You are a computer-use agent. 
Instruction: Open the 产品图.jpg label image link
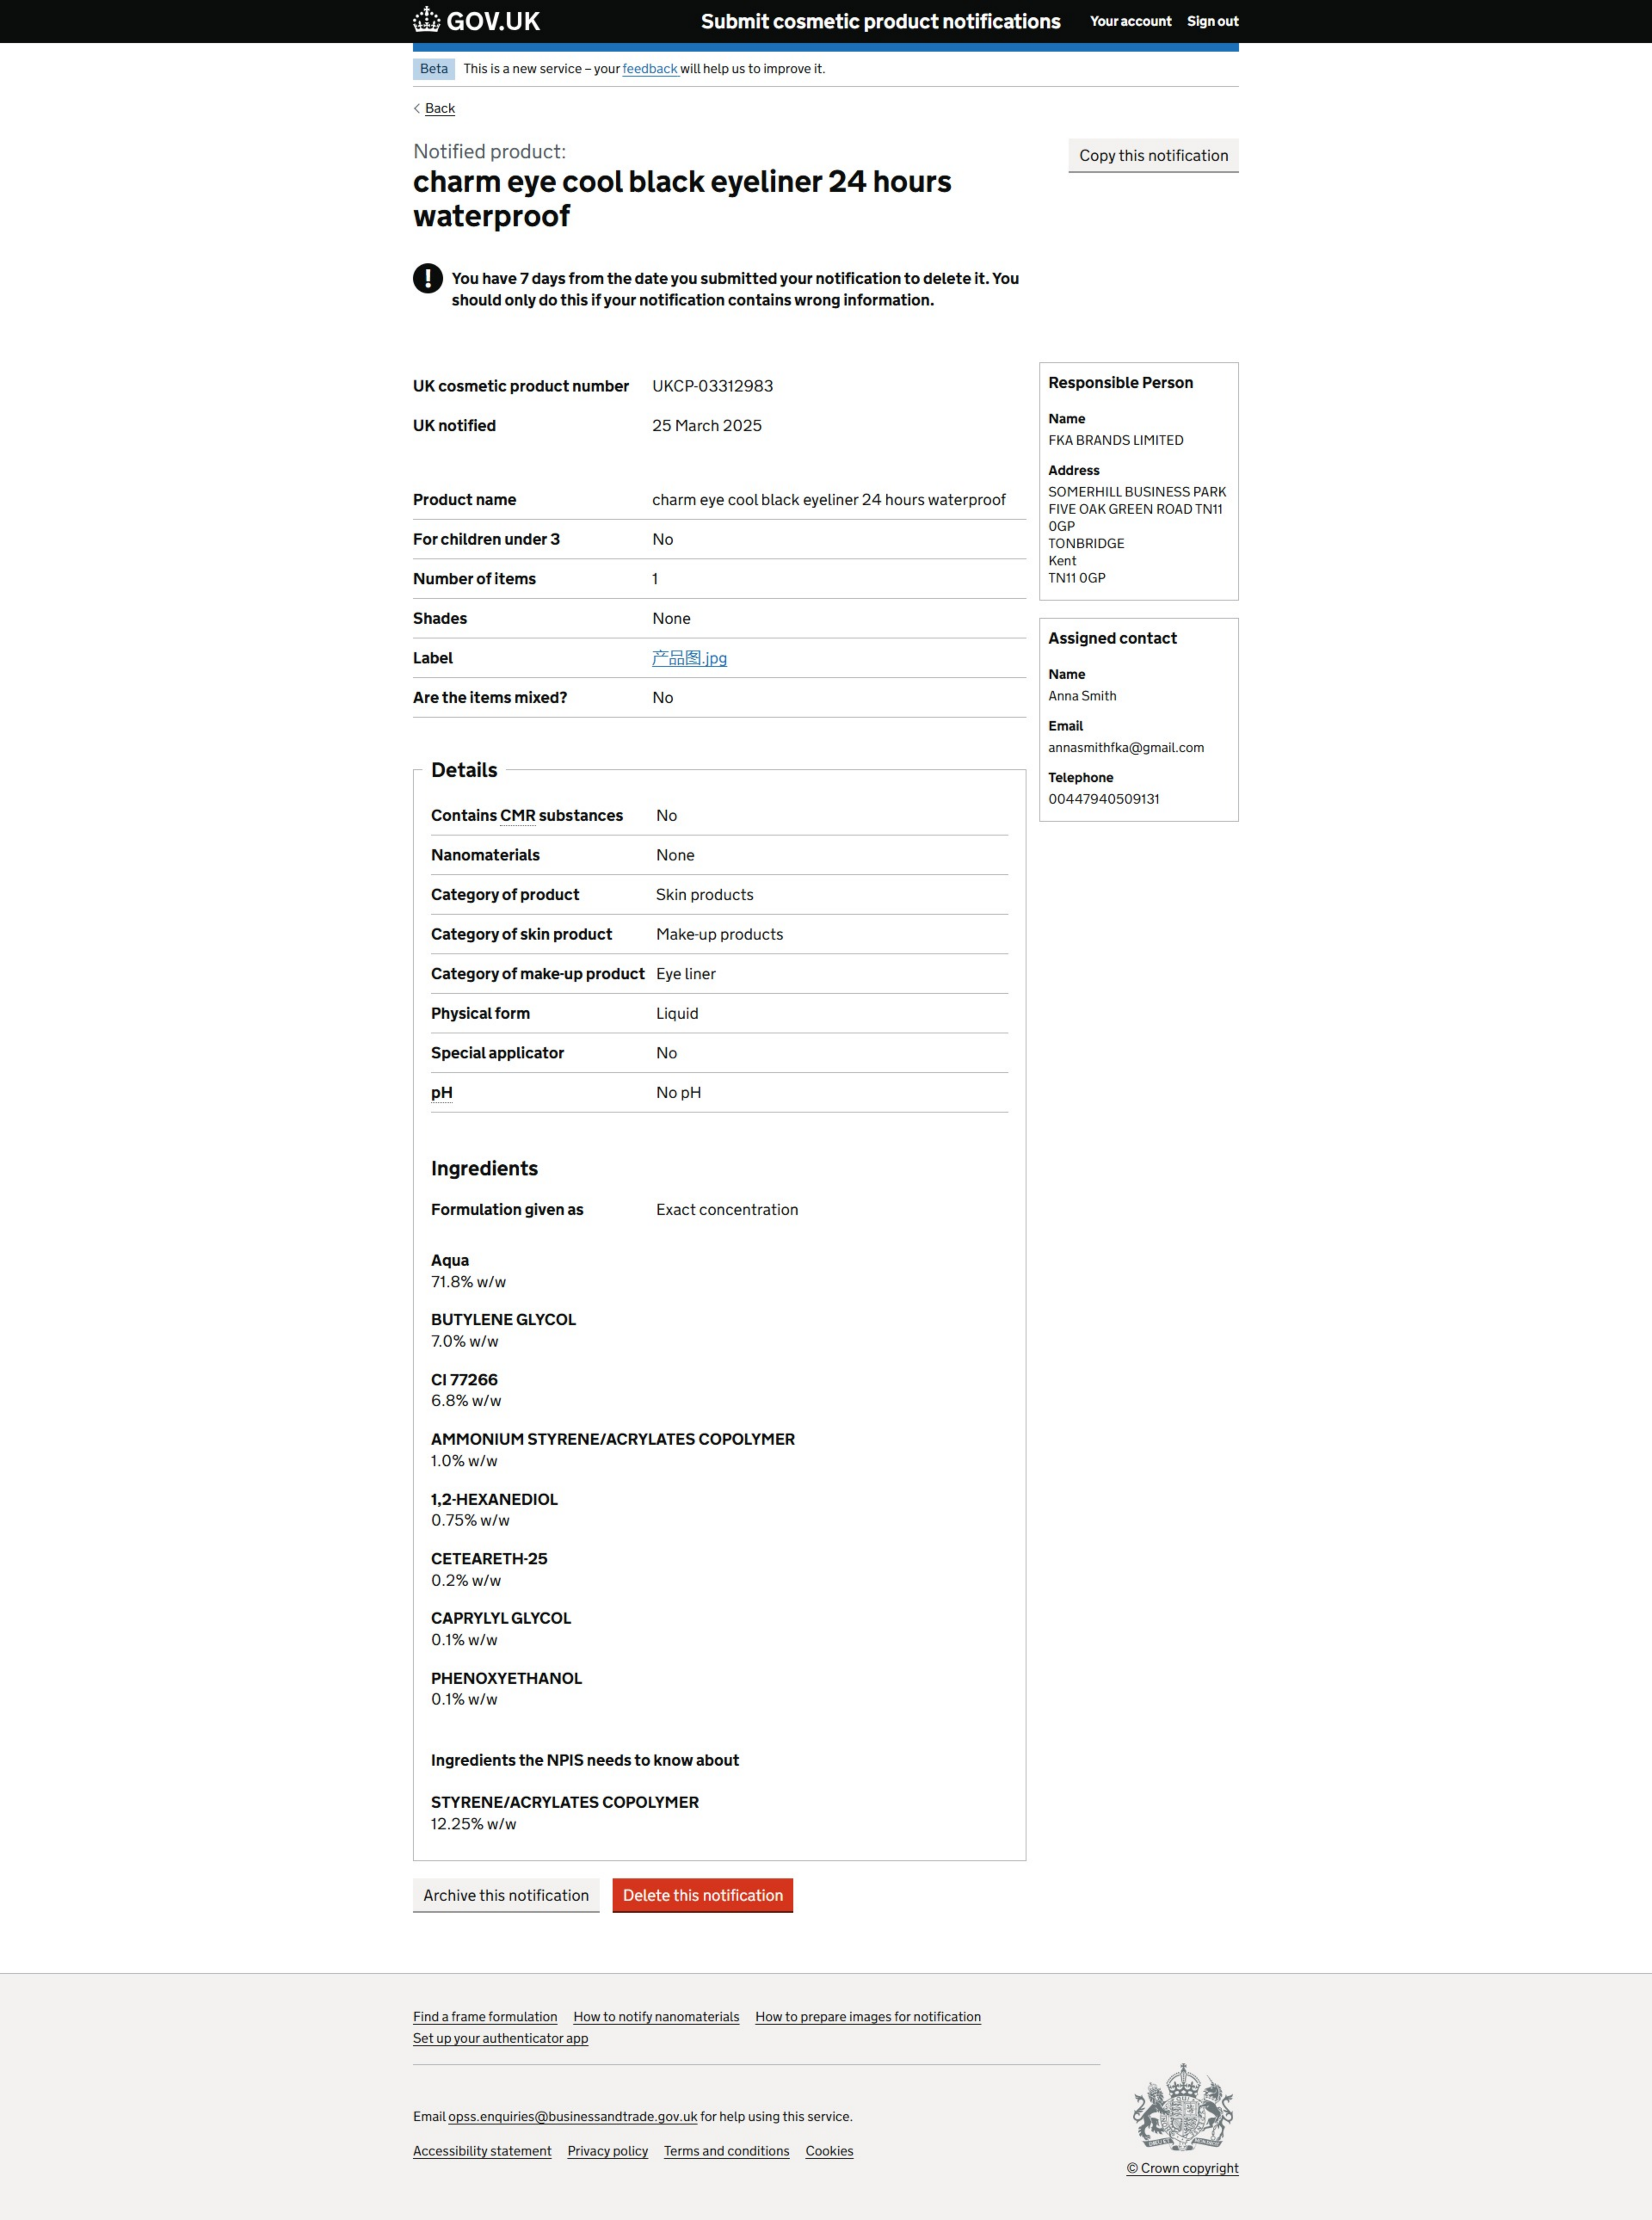click(689, 658)
